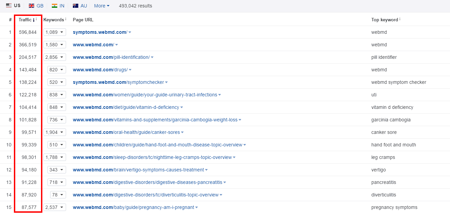Image resolution: width=450 pixels, height=213 pixels.
Task: Click caret after vitamin-d-deficiency URL
Action: (x=182, y=108)
